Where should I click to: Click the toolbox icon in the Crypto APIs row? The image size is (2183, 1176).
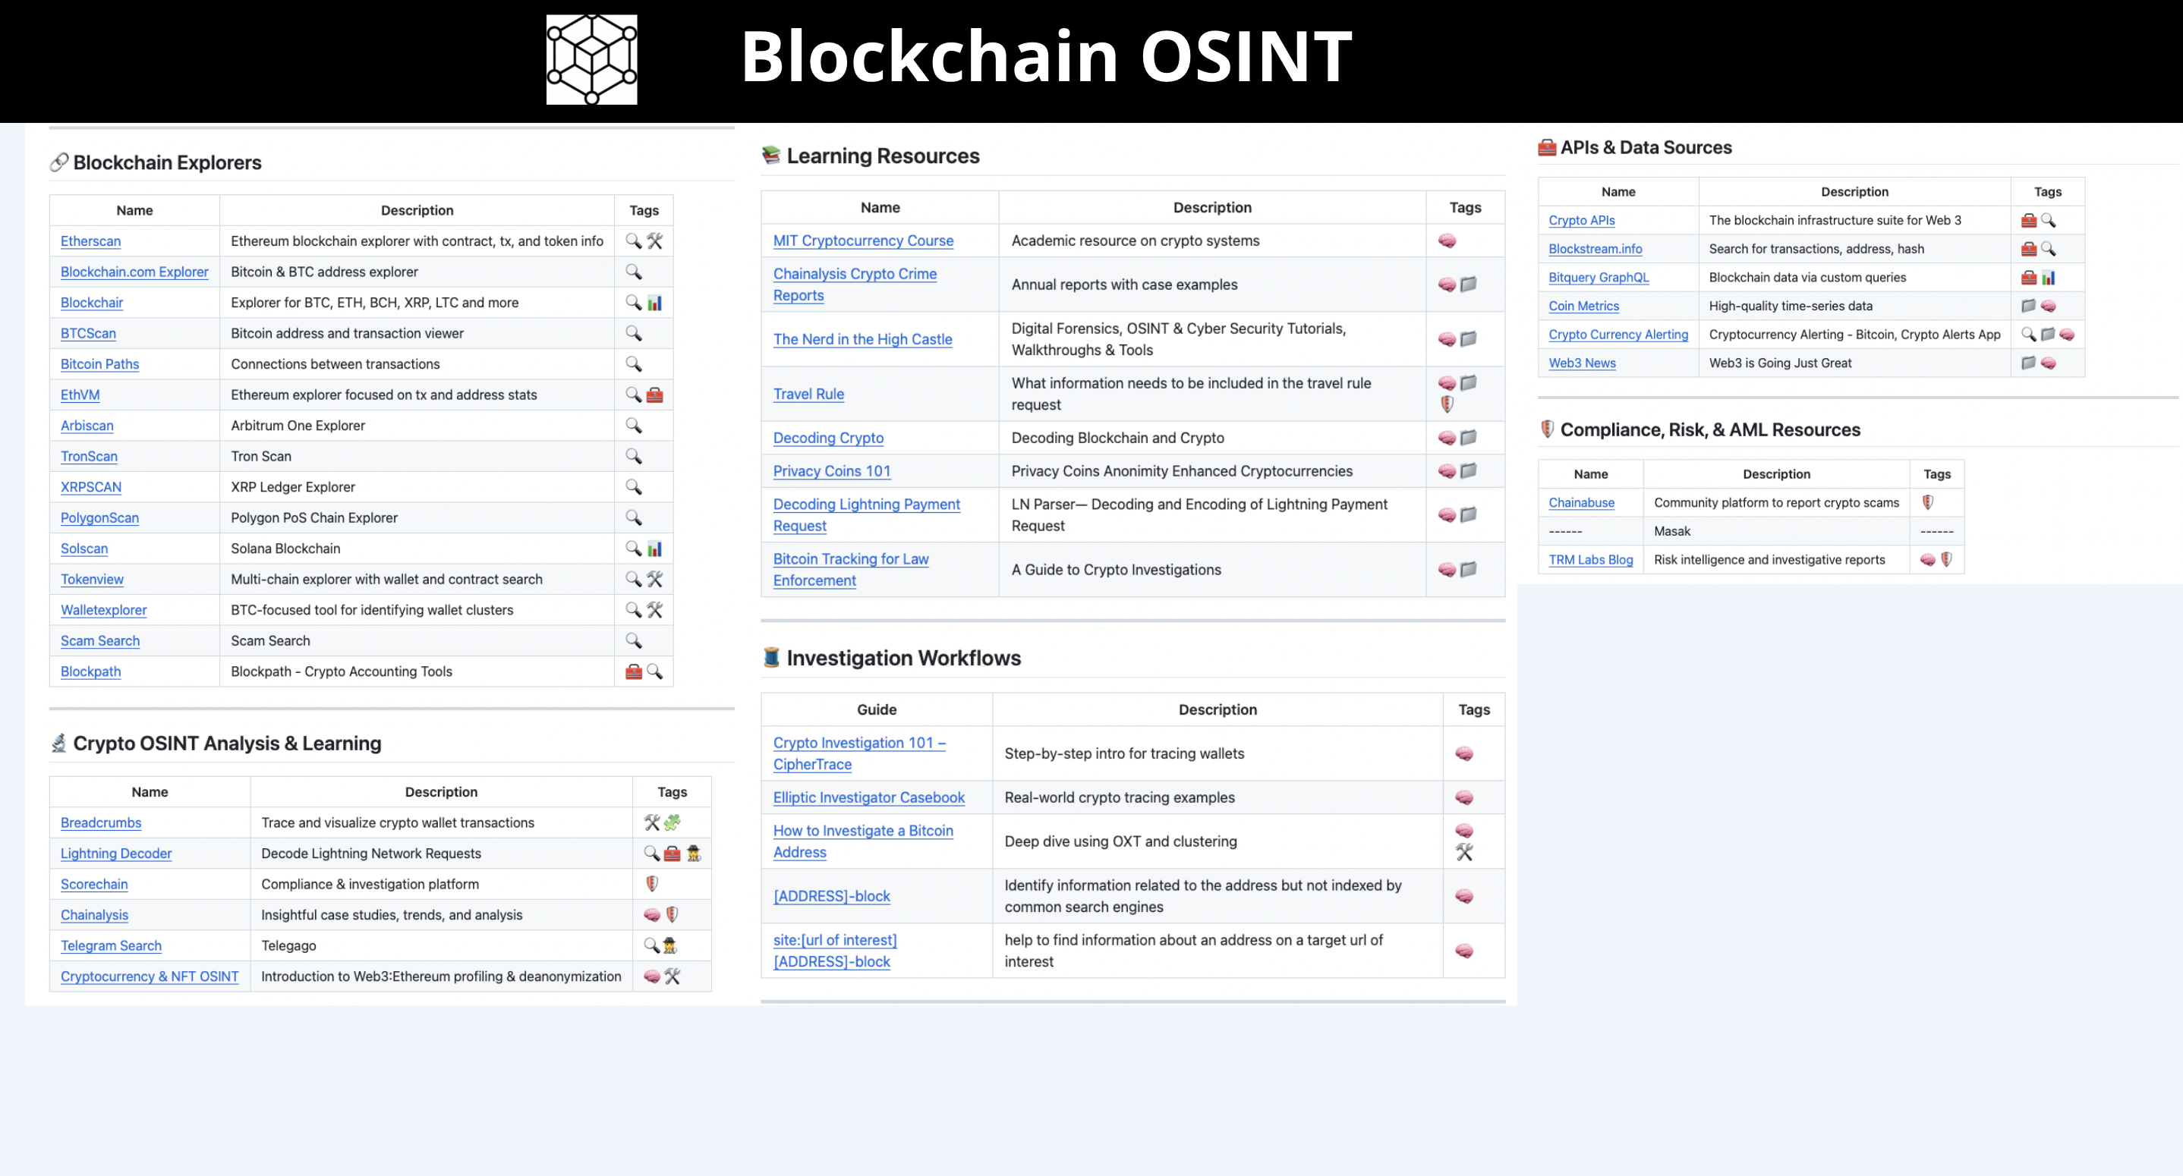pos(2029,220)
